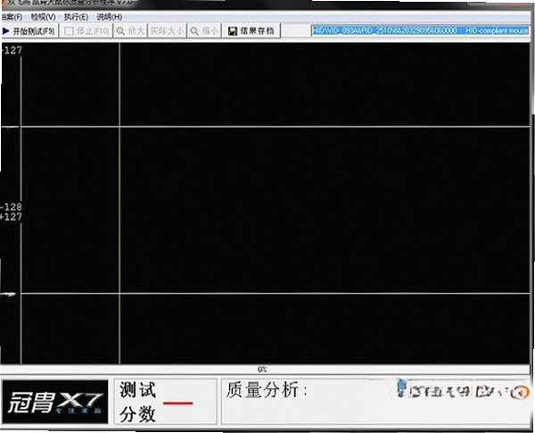Open the 档案(F) menu

[12, 17]
